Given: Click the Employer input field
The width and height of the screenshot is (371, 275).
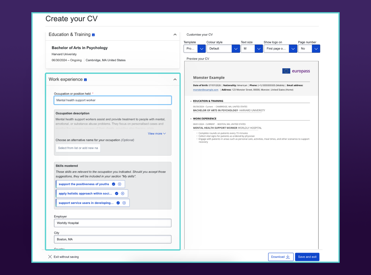Looking at the screenshot, I should tap(113, 223).
